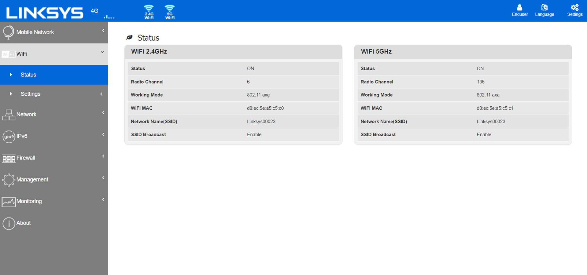Expand the Management menu chevron

(x=103, y=178)
